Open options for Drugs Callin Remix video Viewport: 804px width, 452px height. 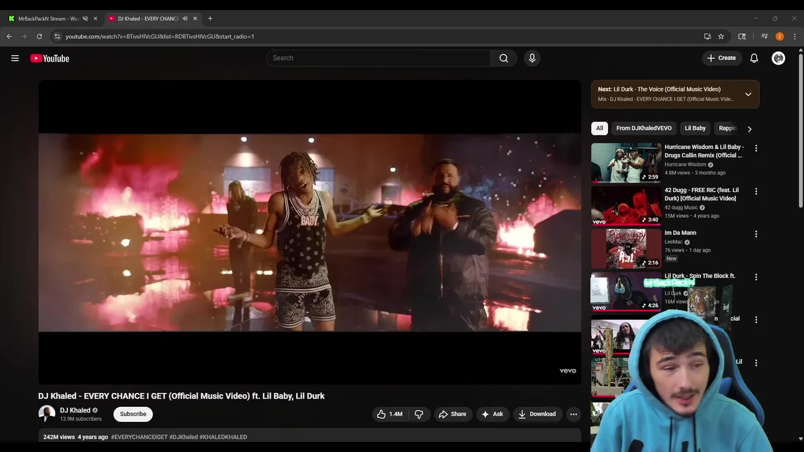pyautogui.click(x=756, y=148)
